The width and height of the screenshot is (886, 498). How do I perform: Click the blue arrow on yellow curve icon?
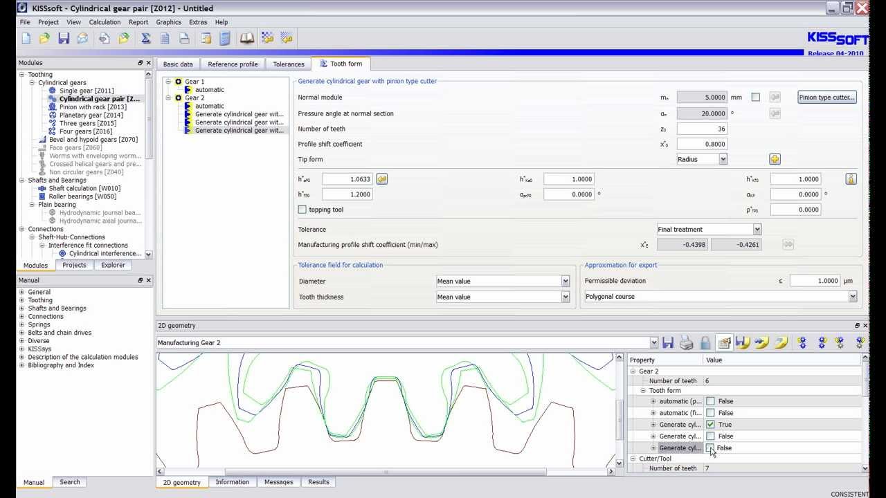coord(761,342)
